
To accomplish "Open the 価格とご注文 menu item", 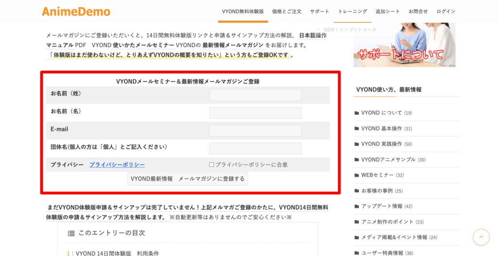I will (x=287, y=12).
